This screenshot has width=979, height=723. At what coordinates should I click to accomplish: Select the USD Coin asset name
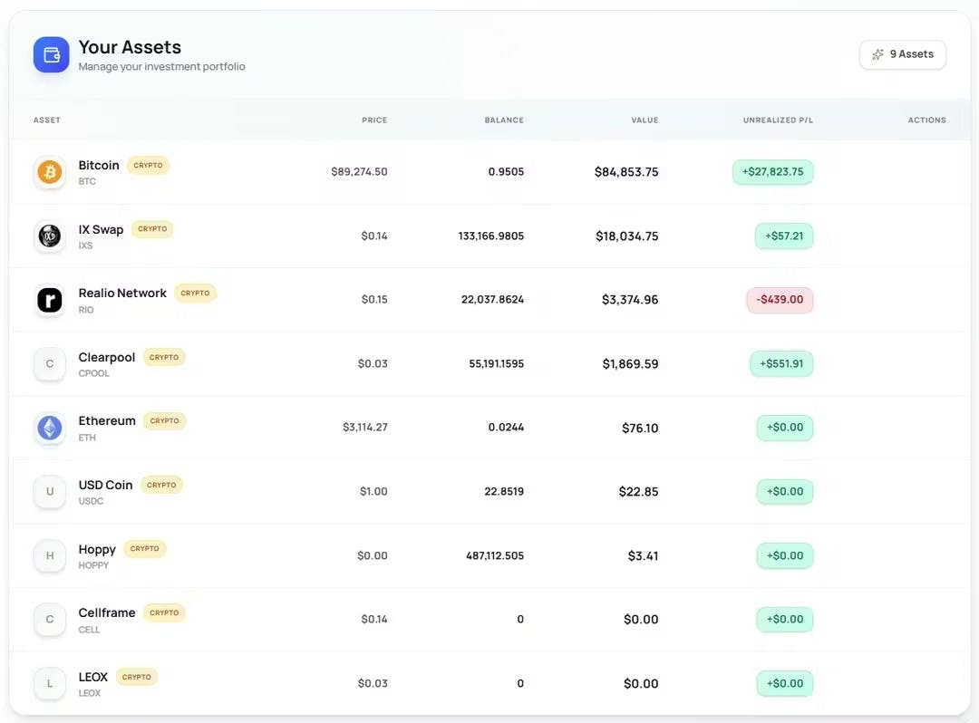point(105,486)
